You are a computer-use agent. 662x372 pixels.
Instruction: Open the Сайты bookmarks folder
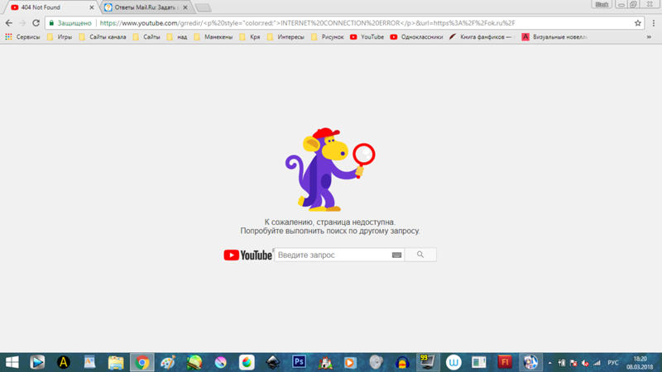pos(146,37)
